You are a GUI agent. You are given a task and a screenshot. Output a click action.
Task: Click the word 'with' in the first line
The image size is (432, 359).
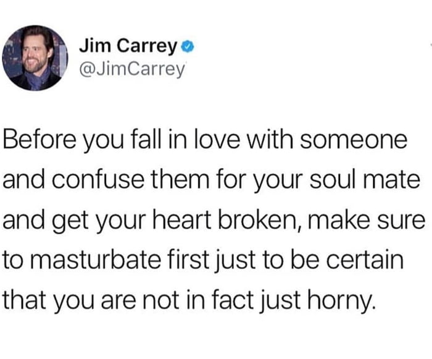coord(270,139)
